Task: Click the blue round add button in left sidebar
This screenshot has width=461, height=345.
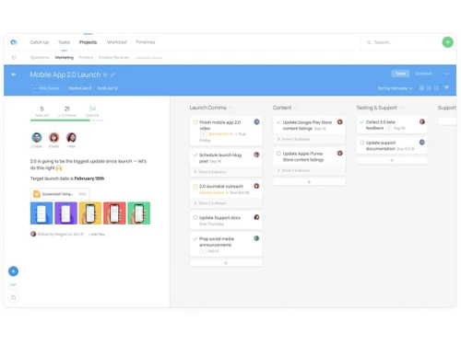Action: point(13,271)
